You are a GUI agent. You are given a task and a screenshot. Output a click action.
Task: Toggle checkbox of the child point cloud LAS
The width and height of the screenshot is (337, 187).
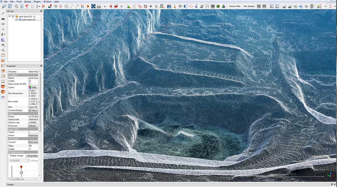click(x=16, y=20)
